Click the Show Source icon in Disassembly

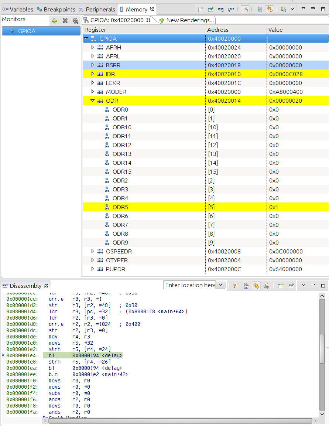coord(267,286)
